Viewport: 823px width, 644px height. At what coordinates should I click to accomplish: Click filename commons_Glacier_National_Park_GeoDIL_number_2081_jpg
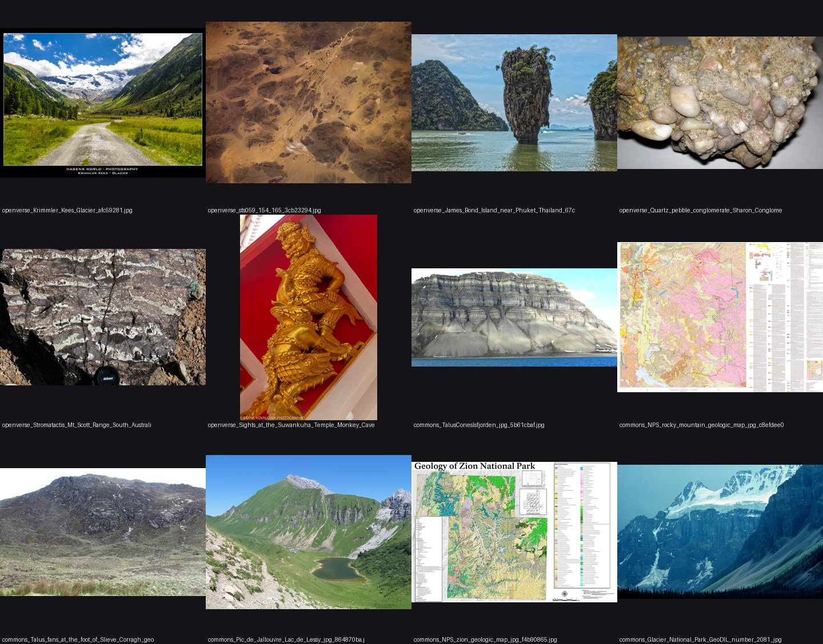click(x=701, y=639)
